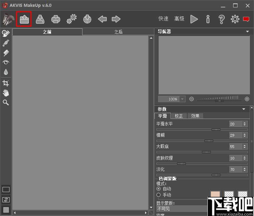
Task: Open the 效果 parameters tab
Action: [x=195, y=116]
